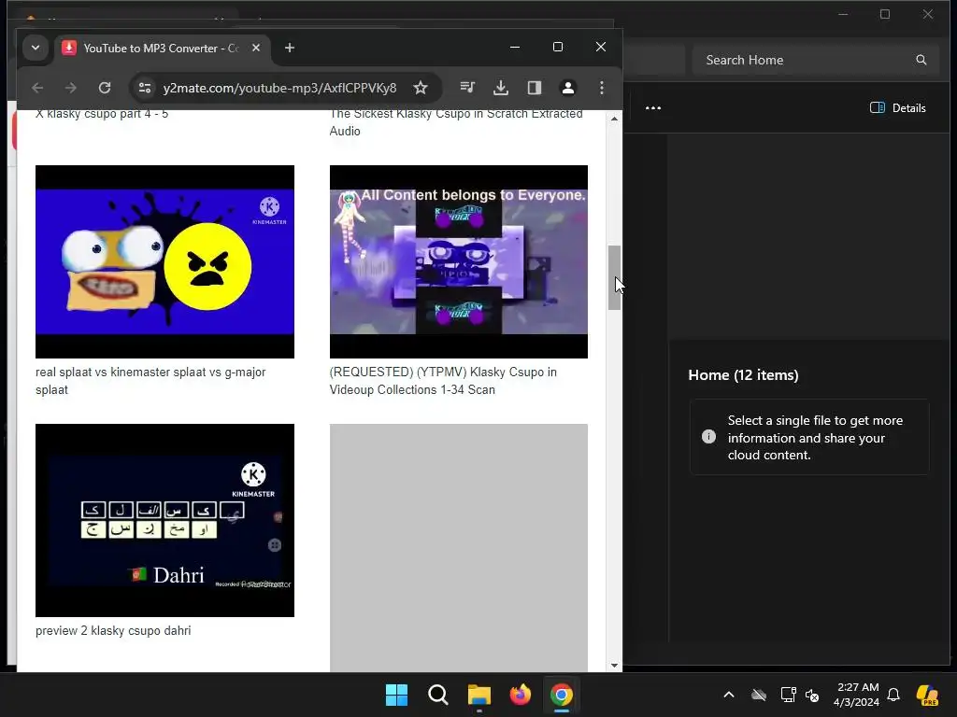957x717 pixels.
Task: Open 'real splaat vs kinemaster splaat' title link
Action: tap(150, 381)
